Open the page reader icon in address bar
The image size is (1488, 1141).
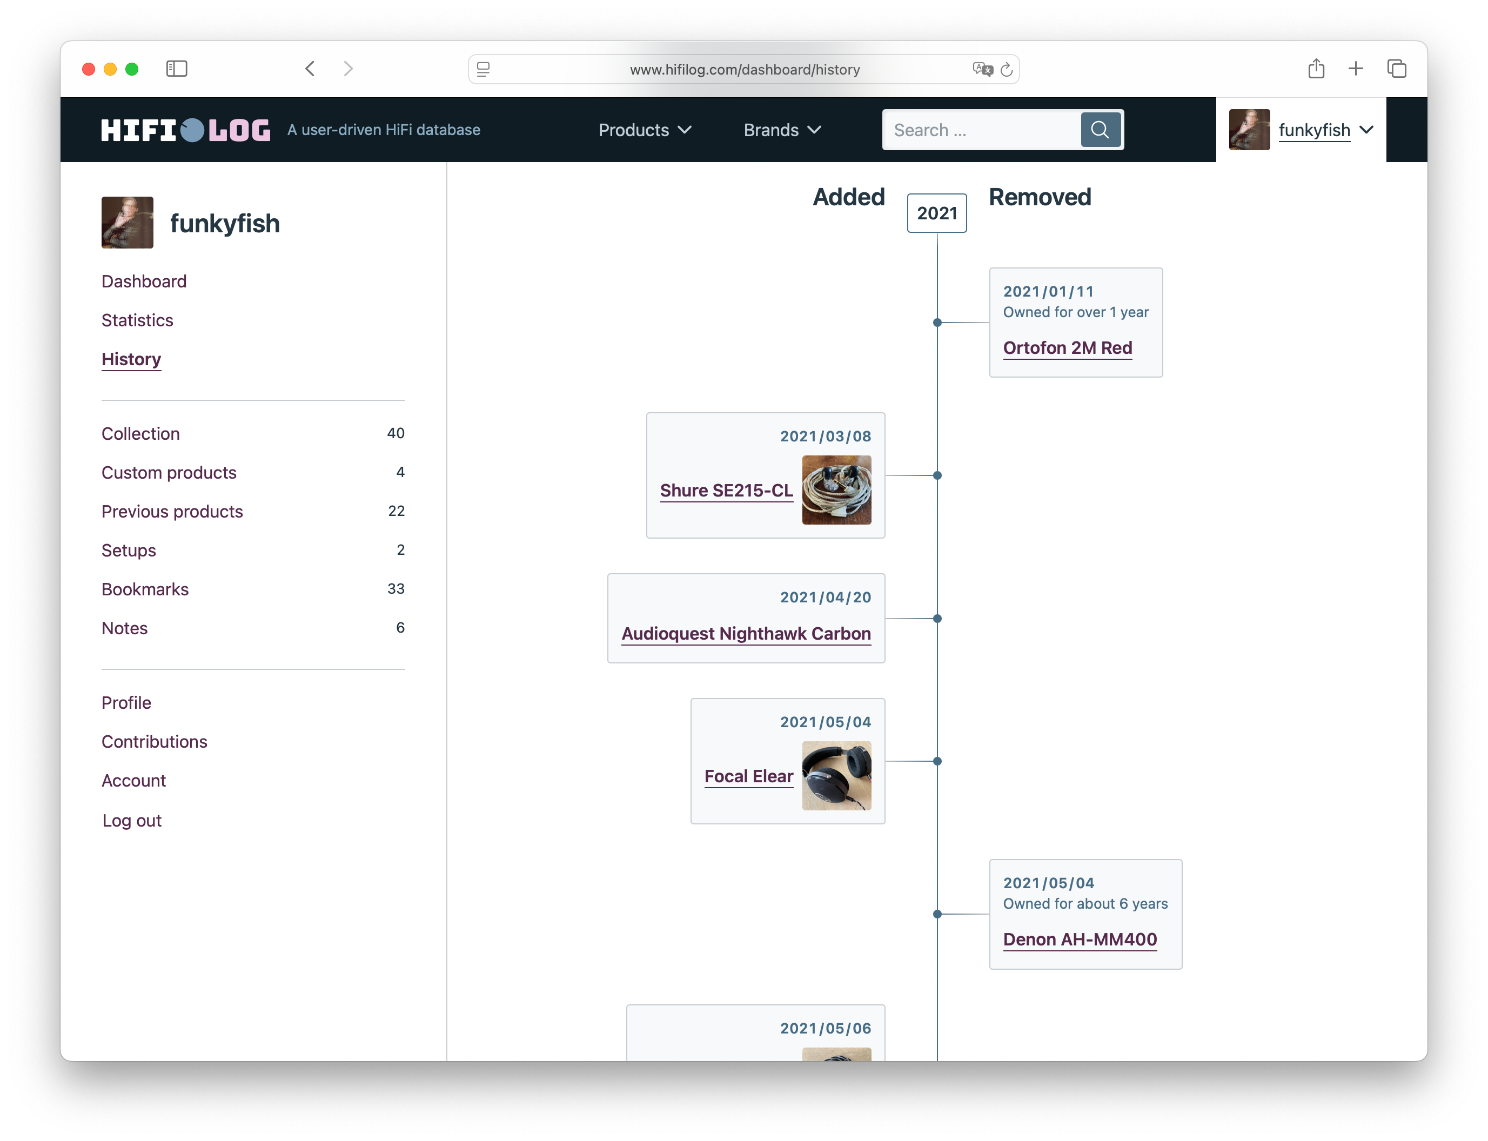(484, 69)
